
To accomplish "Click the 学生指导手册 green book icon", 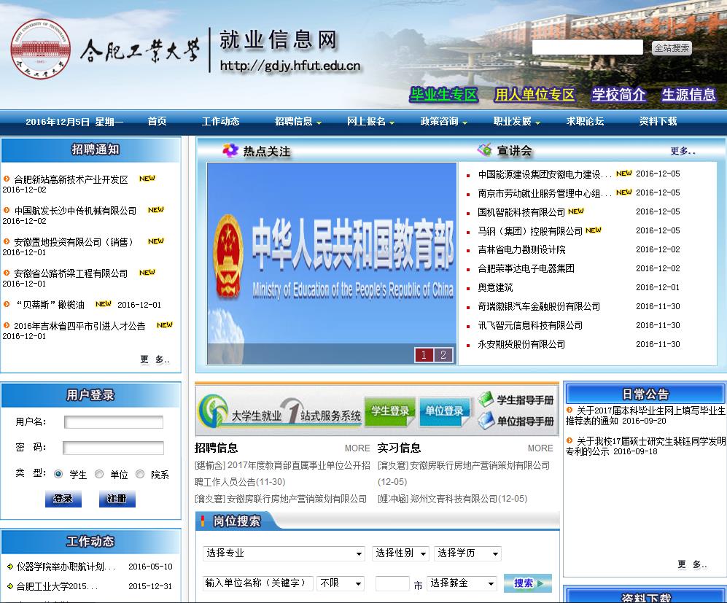I will click(x=486, y=399).
